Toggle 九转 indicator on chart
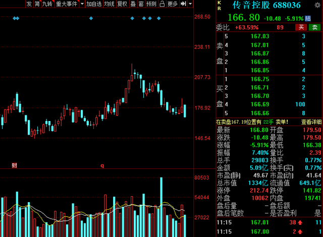The height and width of the screenshot is (237, 323). point(47,4)
